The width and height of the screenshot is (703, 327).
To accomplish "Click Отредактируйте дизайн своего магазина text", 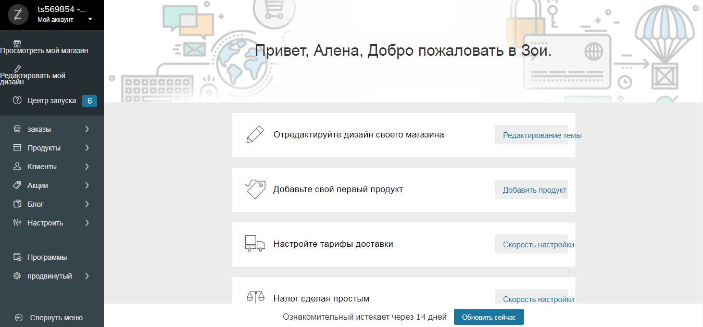I will coord(359,134).
